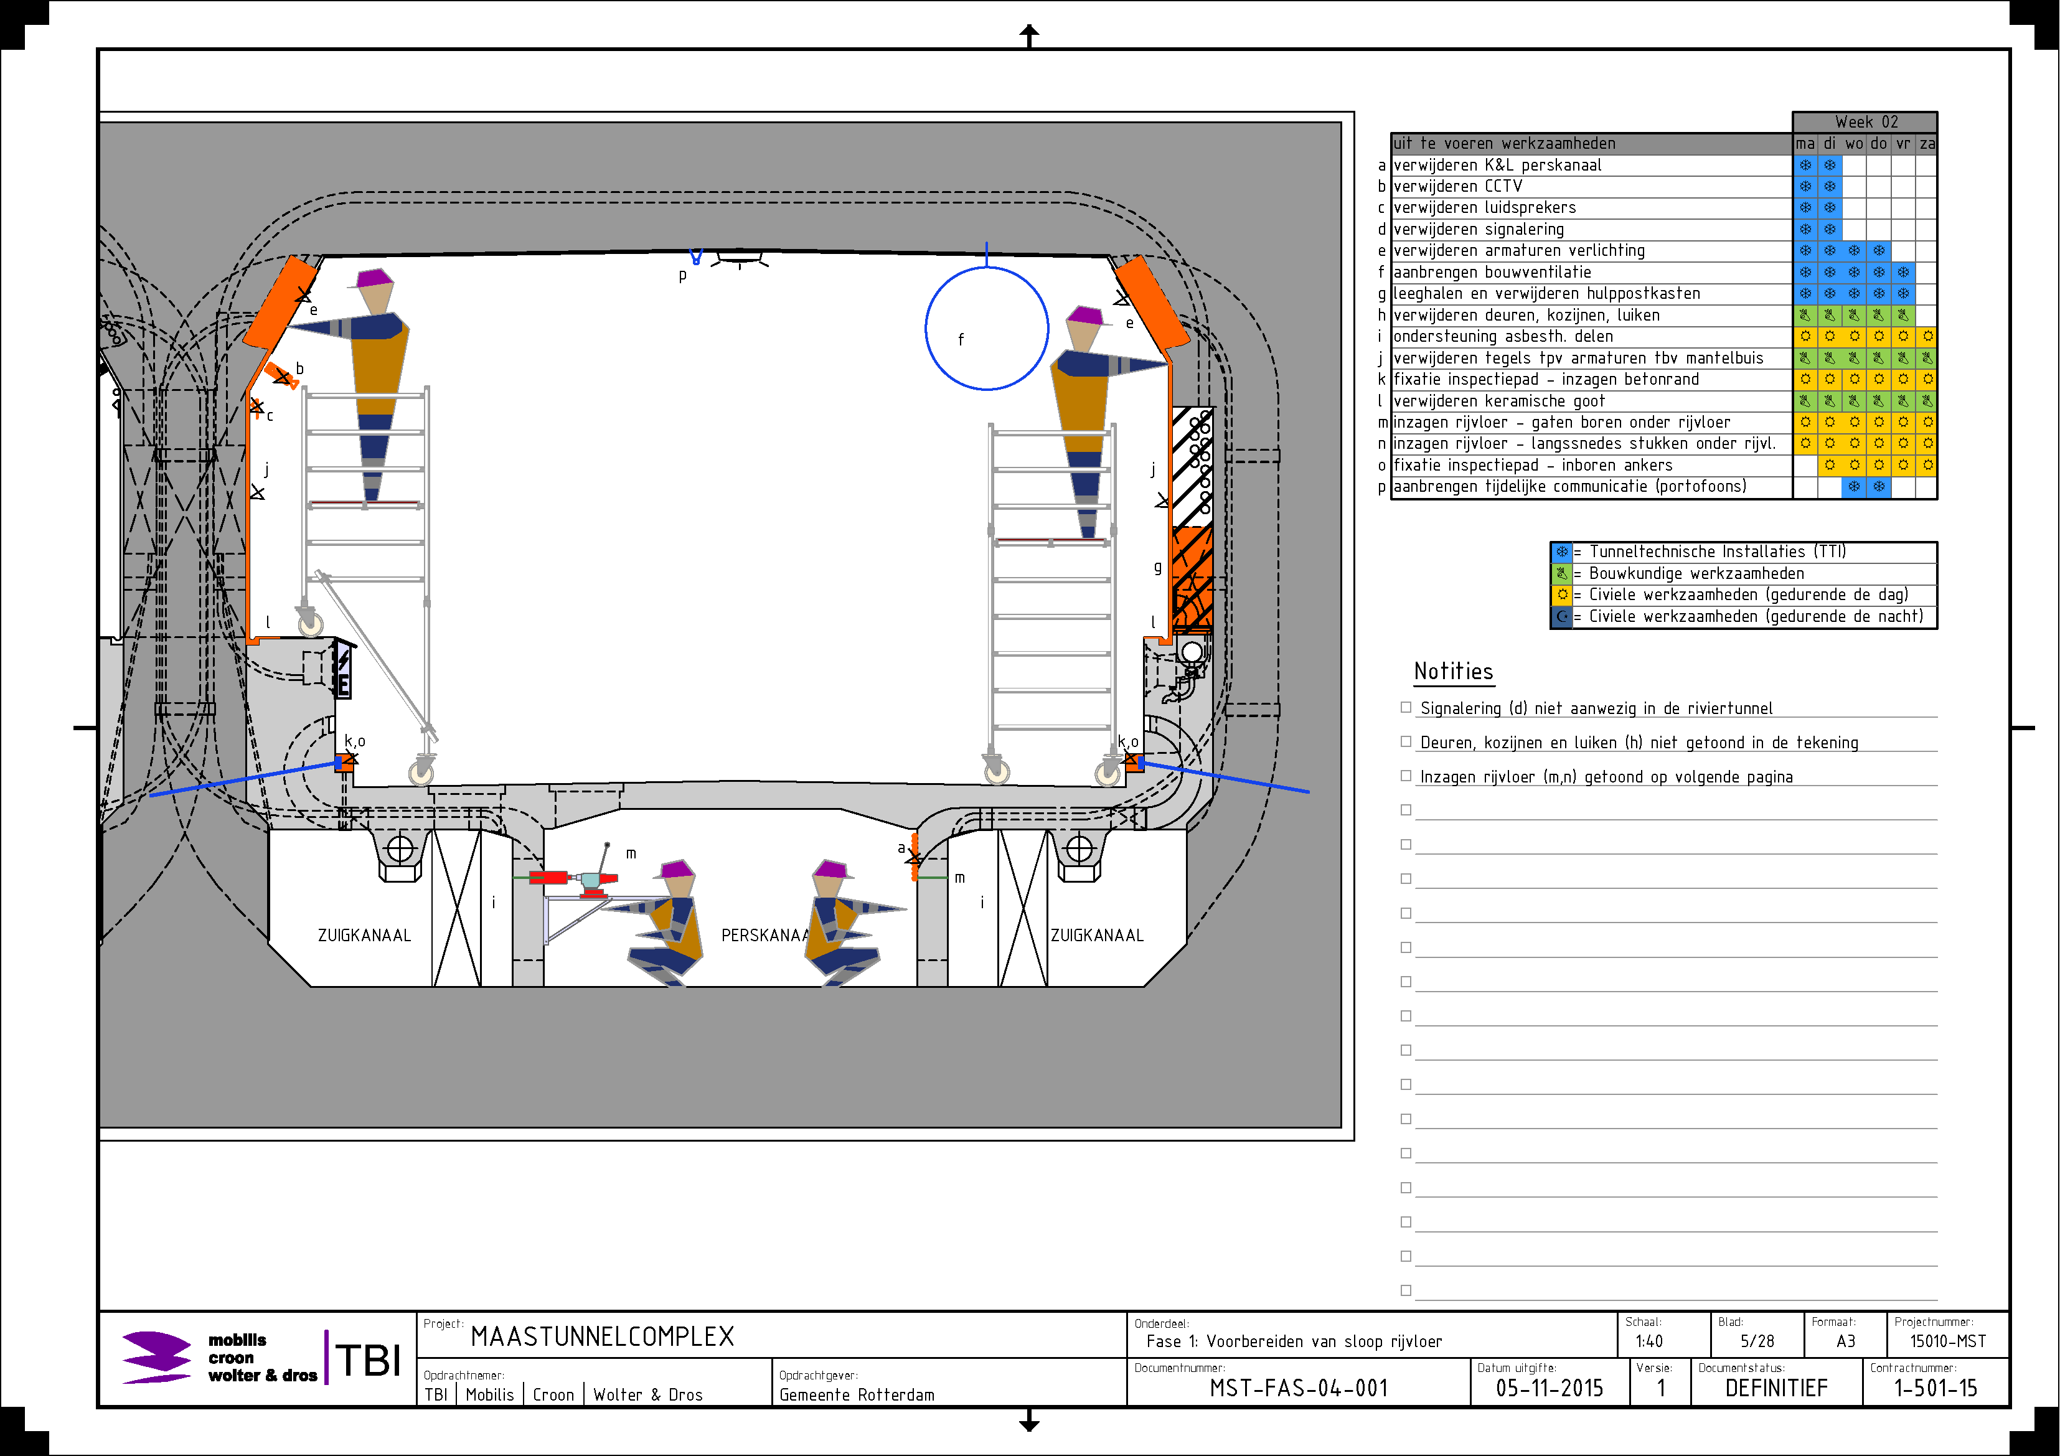Check the box for Signalering (d) note
The height and width of the screenshot is (1456, 2060).
click(x=1406, y=707)
